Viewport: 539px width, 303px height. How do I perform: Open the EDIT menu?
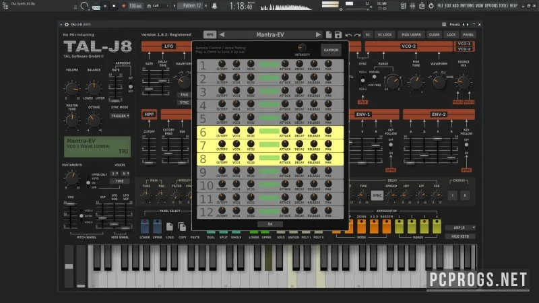[448, 6]
